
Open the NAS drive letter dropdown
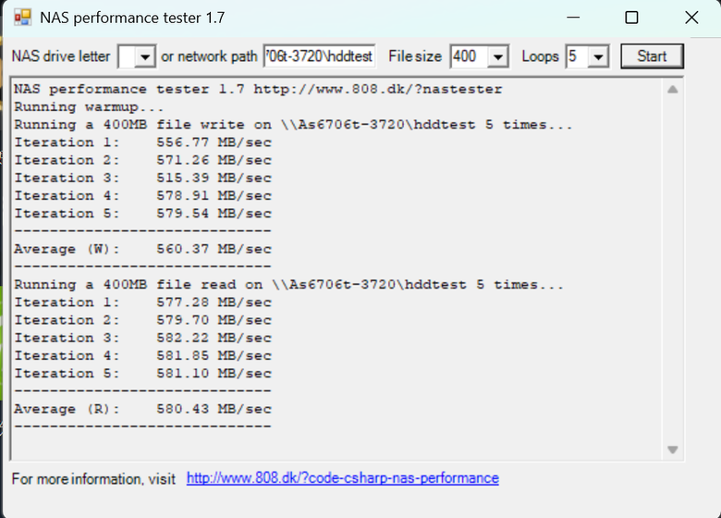click(145, 57)
